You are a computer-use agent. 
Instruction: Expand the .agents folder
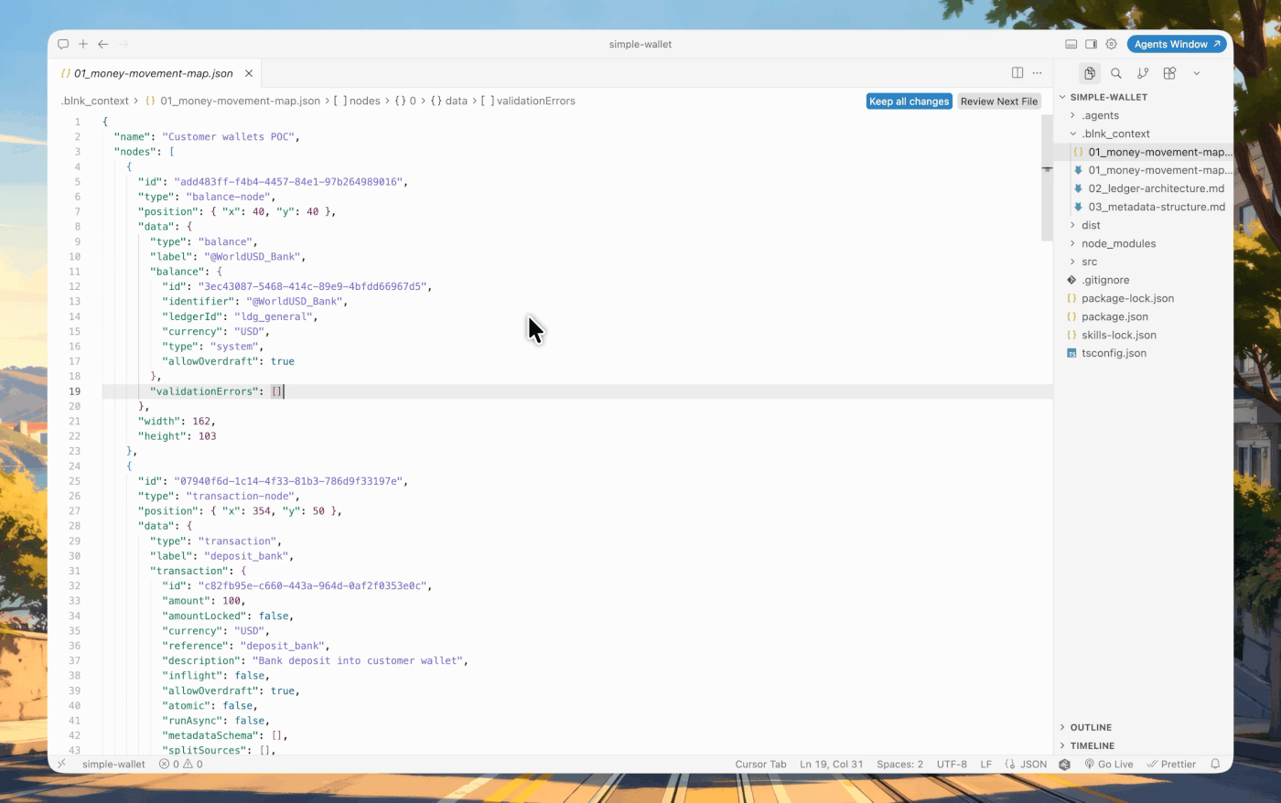click(x=1144, y=115)
